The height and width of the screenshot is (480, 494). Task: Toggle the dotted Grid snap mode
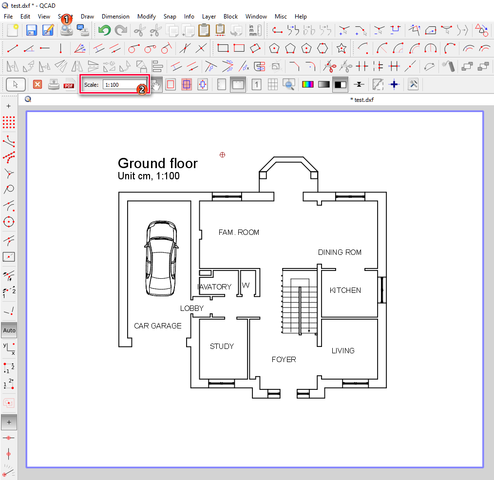click(x=9, y=122)
